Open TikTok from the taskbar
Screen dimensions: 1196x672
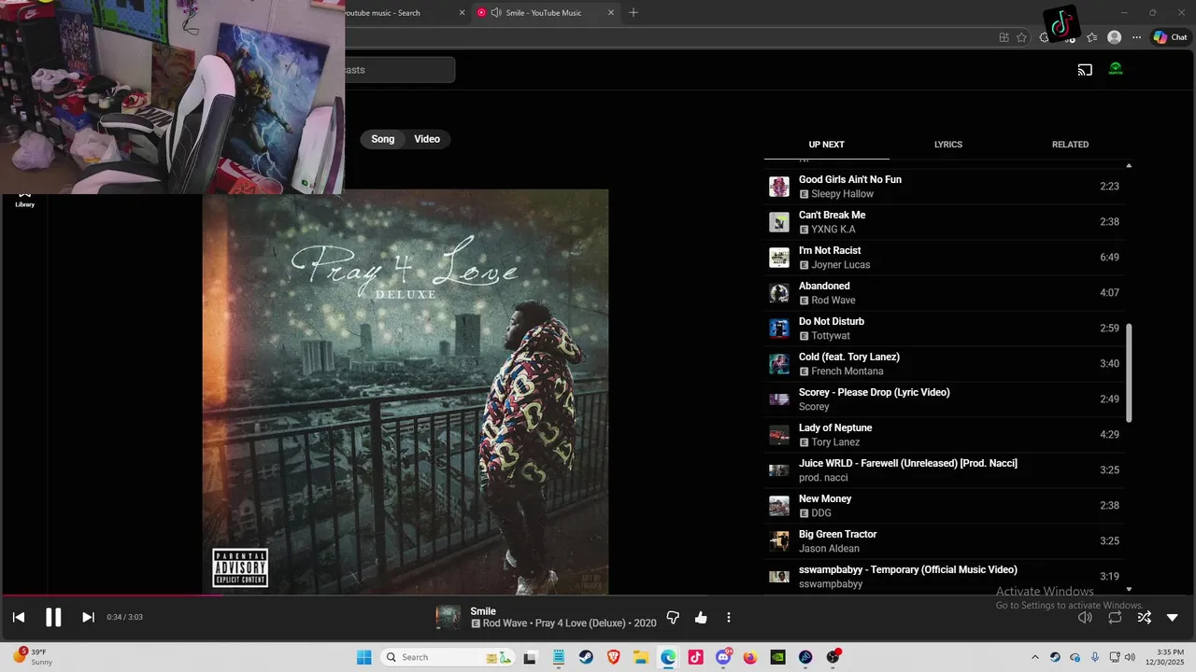[x=695, y=657]
